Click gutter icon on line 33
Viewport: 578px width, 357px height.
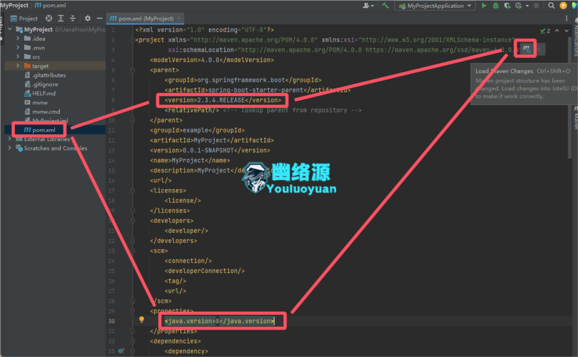pos(121,351)
